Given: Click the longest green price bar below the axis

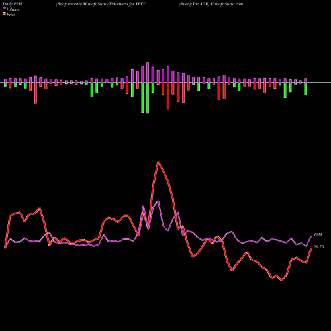Looking at the screenshot, I should point(148,98).
